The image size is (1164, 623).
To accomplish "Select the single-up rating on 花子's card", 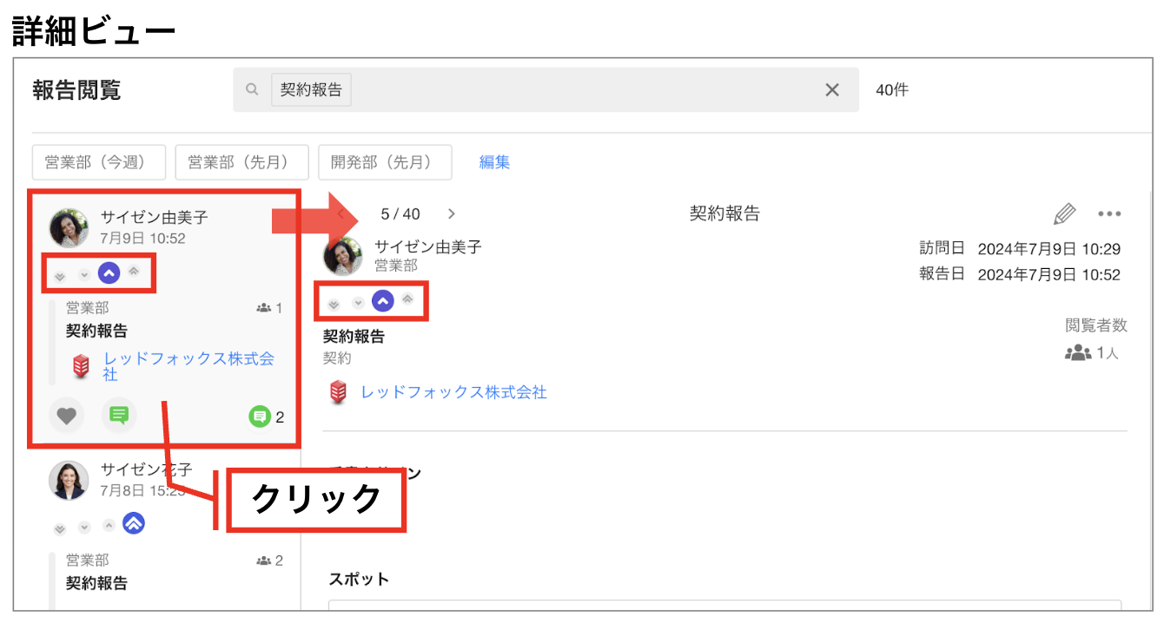I will (109, 525).
